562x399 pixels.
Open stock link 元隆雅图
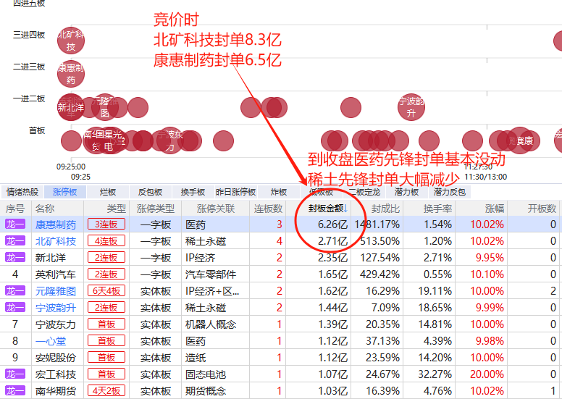click(x=56, y=291)
